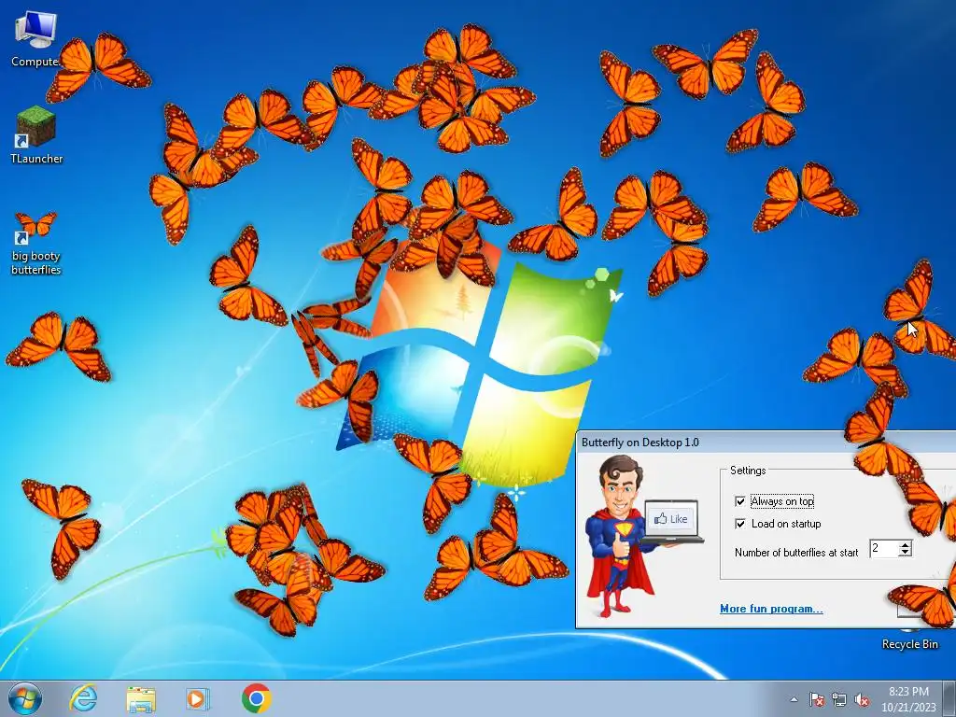Open Windows Explorer folder on taskbar
Screen dimensions: 956x717
pos(141,698)
